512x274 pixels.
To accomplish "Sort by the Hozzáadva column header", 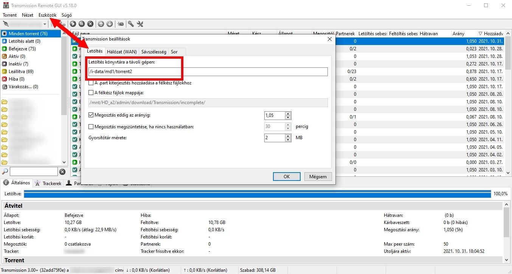I will pos(490,34).
